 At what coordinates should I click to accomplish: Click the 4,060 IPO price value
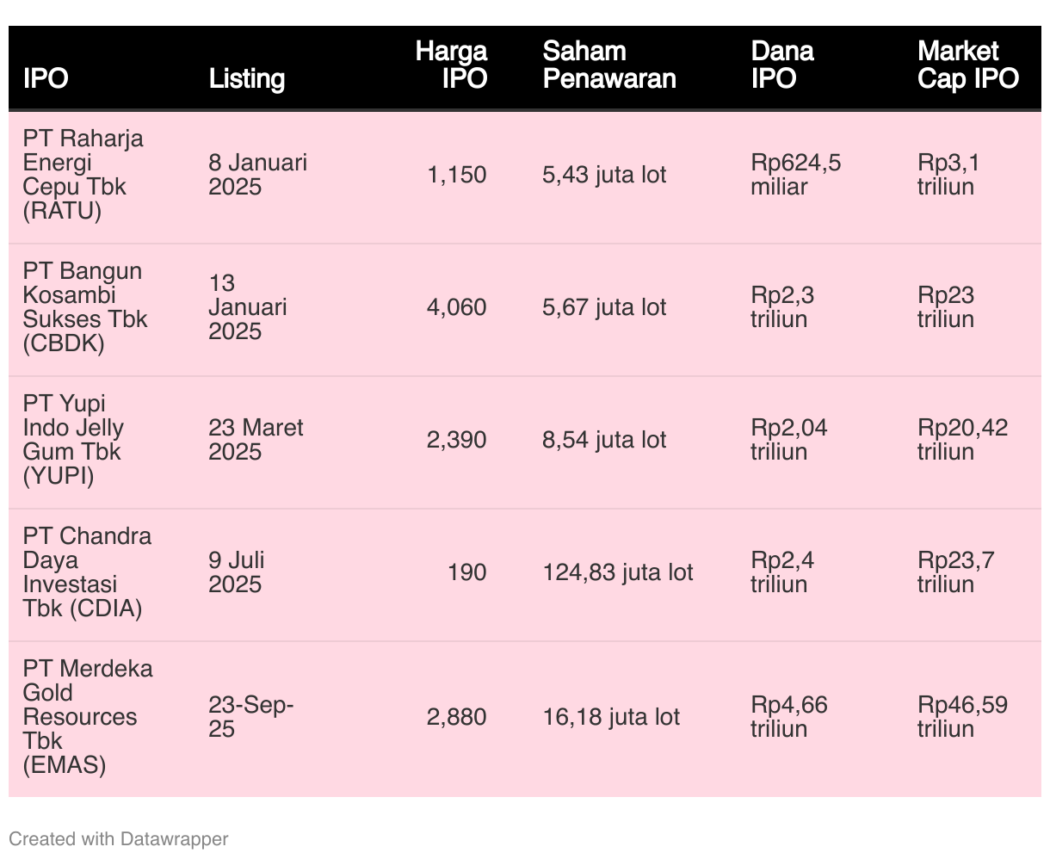tap(456, 307)
